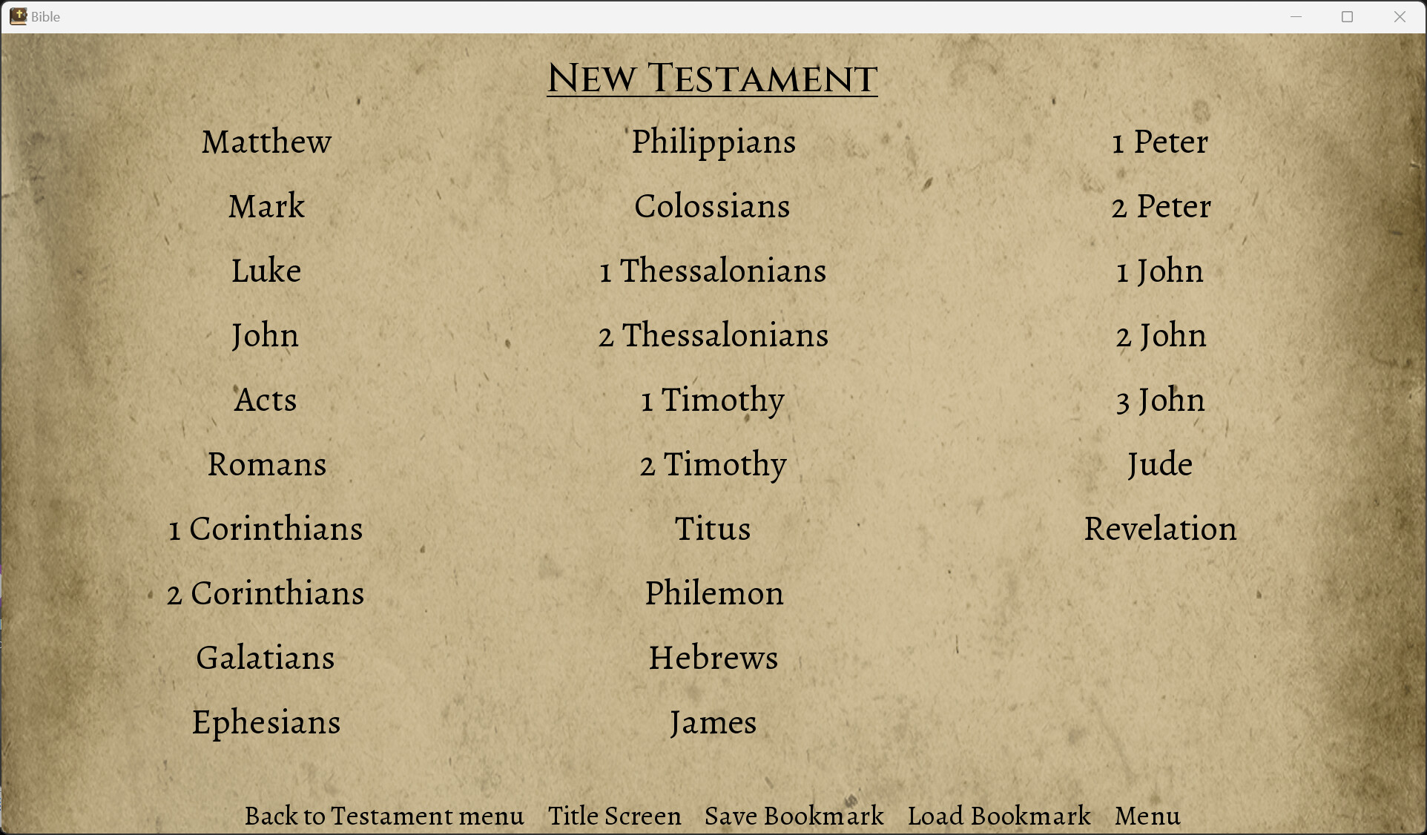1427x835 pixels.
Task: Return to the Title Screen
Action: 615,816
